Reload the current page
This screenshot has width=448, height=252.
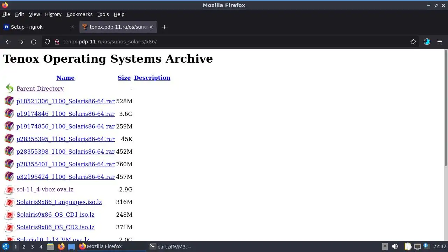[x=34, y=42]
